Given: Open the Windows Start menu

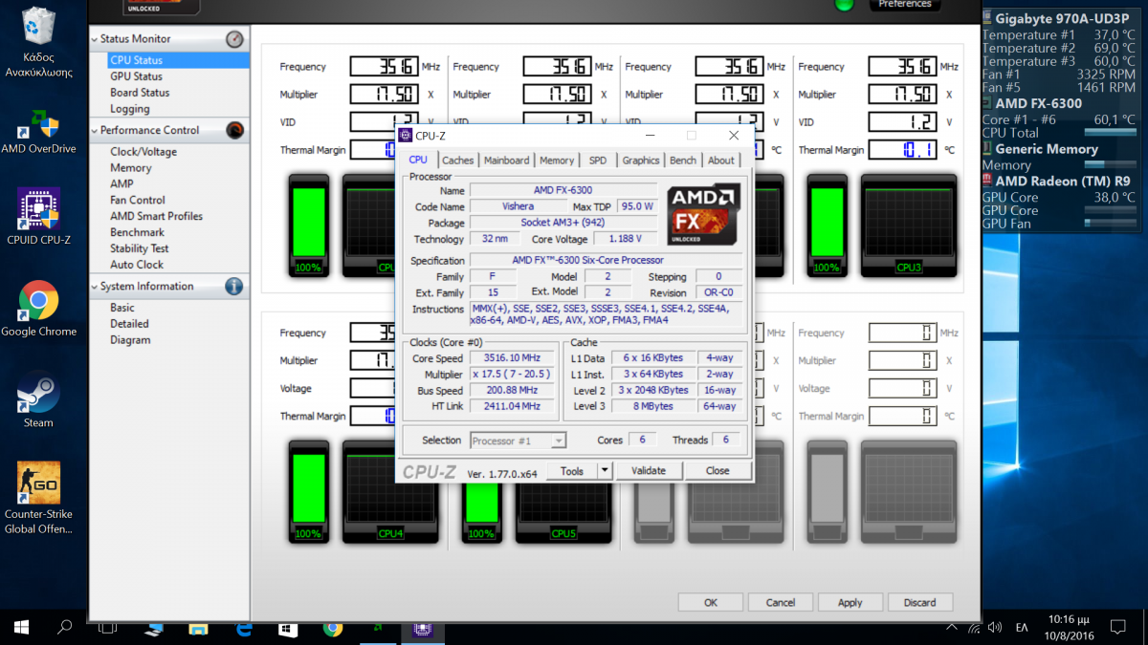Looking at the screenshot, I should pos(21,628).
